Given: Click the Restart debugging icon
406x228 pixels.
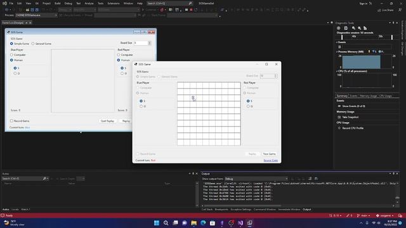Looking at the screenshot, I should [x=196, y=10].
